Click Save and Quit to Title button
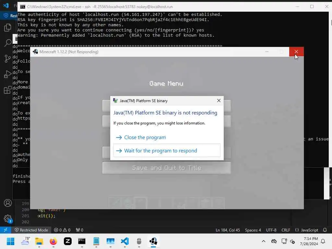The height and width of the screenshot is (249, 332). click(167, 168)
